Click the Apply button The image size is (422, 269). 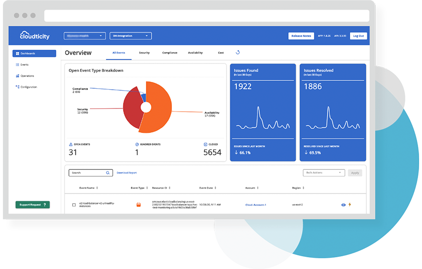355,173
